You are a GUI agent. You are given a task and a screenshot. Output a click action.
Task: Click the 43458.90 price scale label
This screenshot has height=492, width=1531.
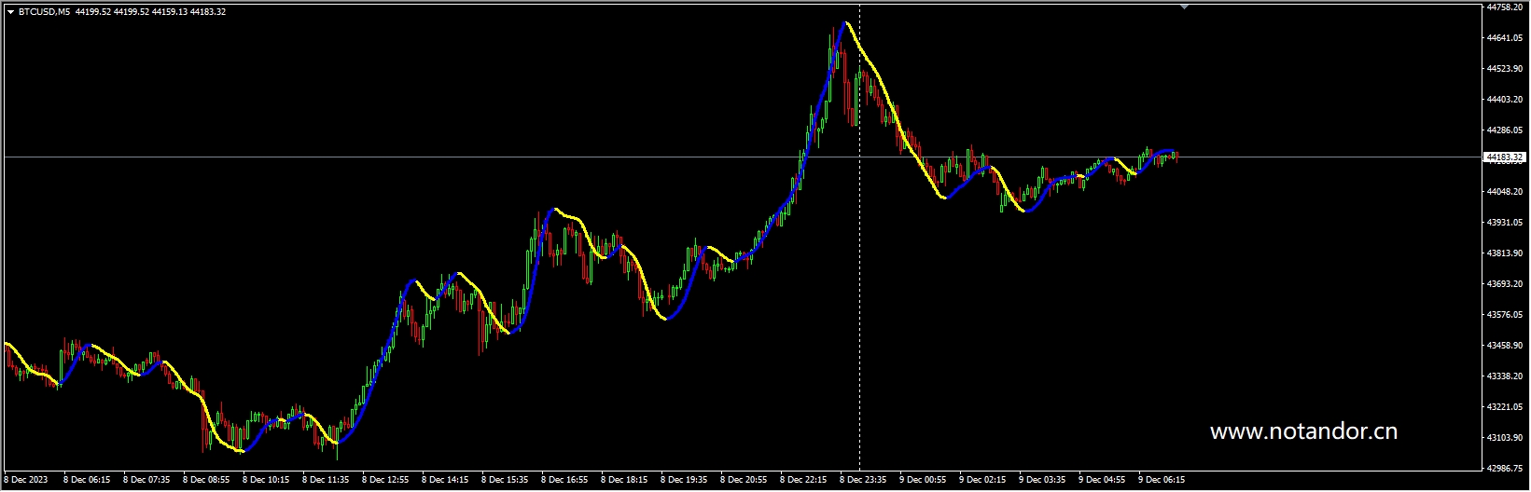1505,346
